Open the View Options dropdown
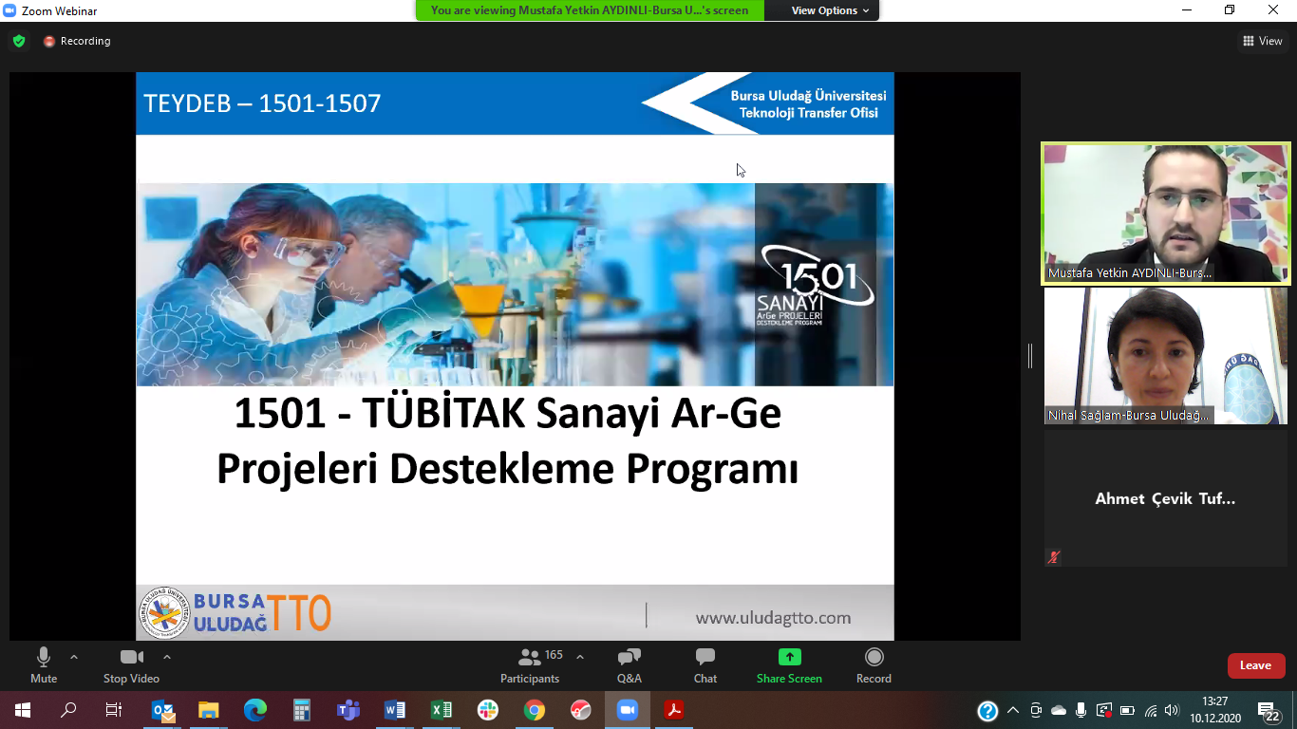The height and width of the screenshot is (729, 1297). [824, 10]
